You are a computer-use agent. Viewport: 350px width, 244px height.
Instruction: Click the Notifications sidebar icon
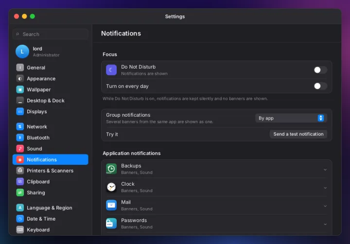click(20, 159)
